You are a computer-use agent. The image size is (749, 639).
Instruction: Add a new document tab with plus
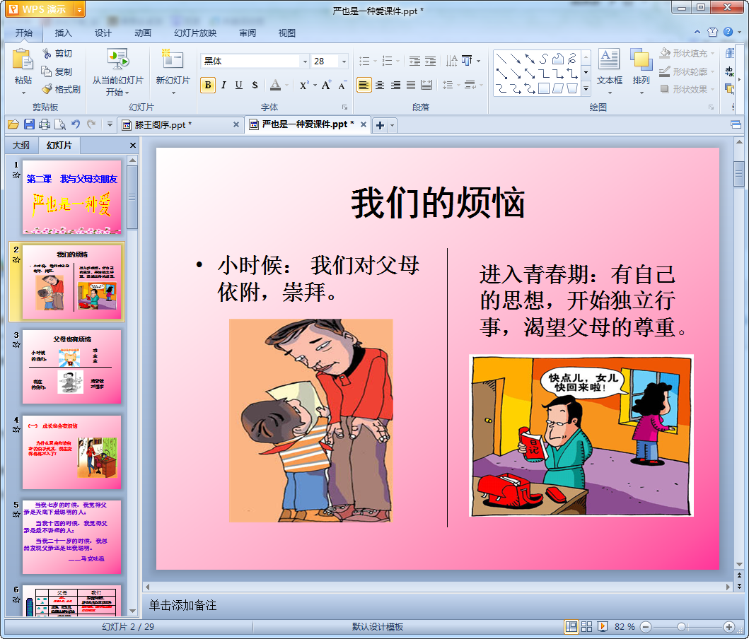pyautogui.click(x=381, y=126)
